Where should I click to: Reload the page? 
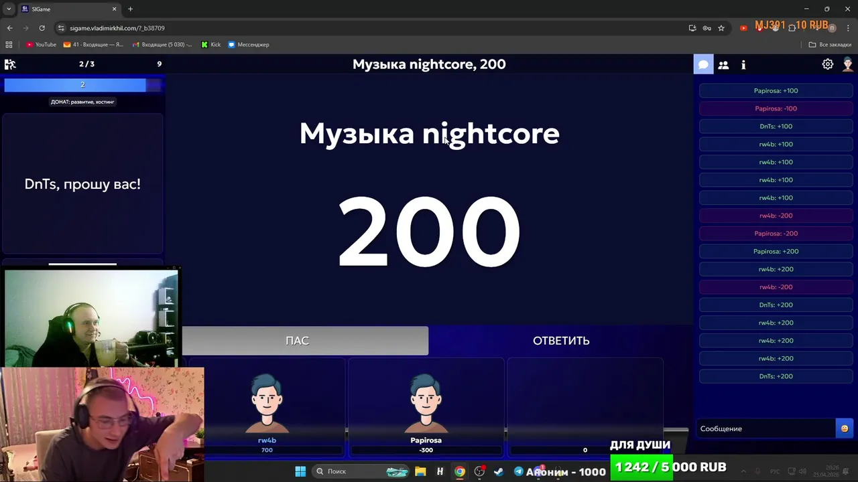[x=42, y=28]
